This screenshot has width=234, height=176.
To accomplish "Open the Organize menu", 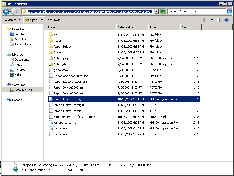I will point(12,20).
